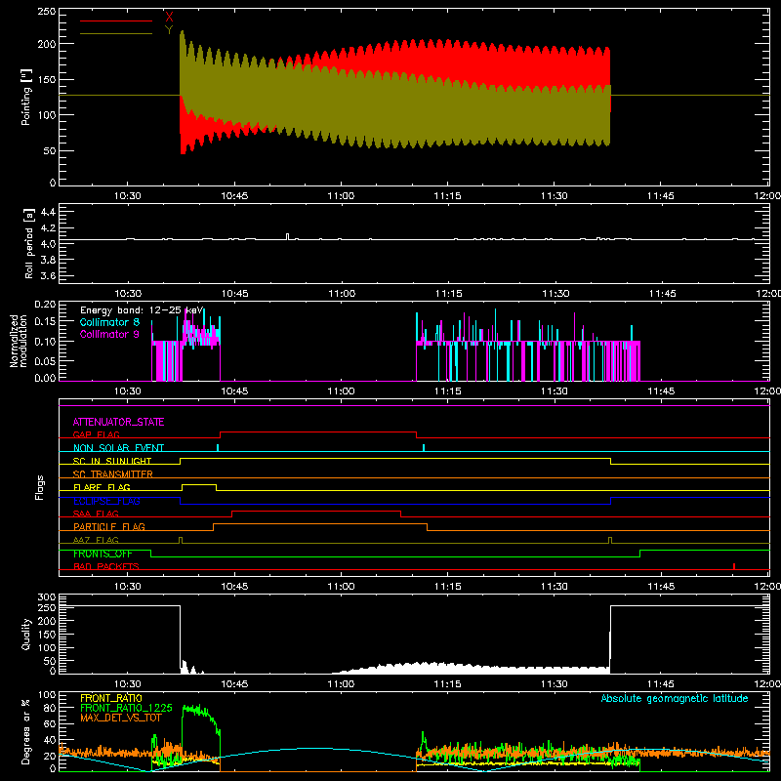Click the roll period bump before 11:00
The width and height of the screenshot is (781, 781).
[x=287, y=236]
